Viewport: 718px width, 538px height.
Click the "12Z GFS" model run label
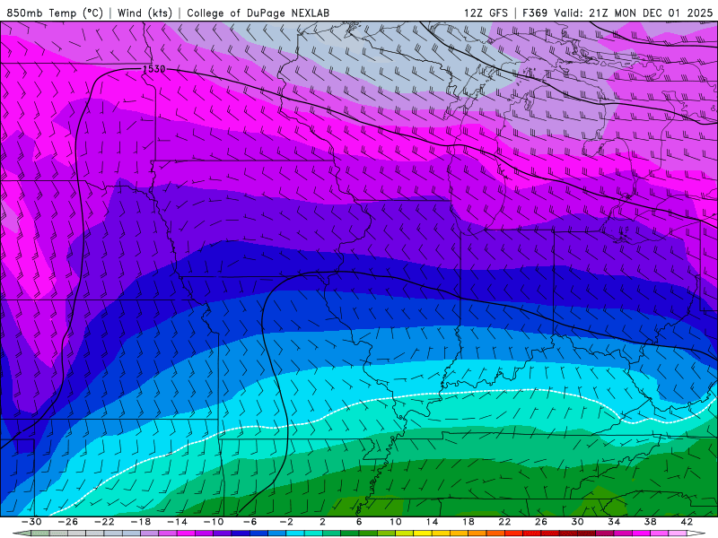click(x=486, y=13)
